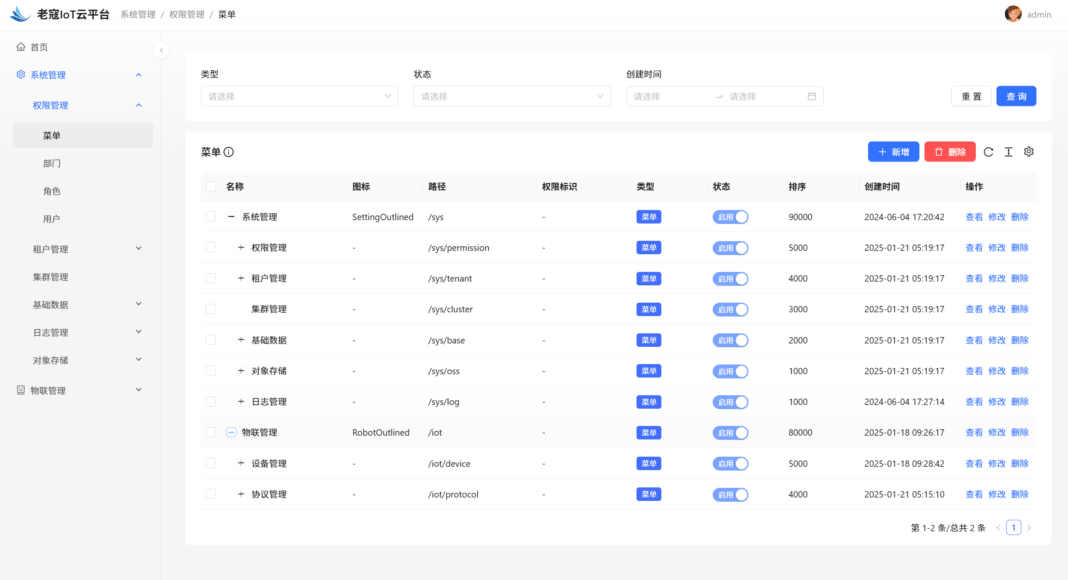Open 角色 in the sidebar menu
Screen dimensions: 1068x580
(x=52, y=191)
